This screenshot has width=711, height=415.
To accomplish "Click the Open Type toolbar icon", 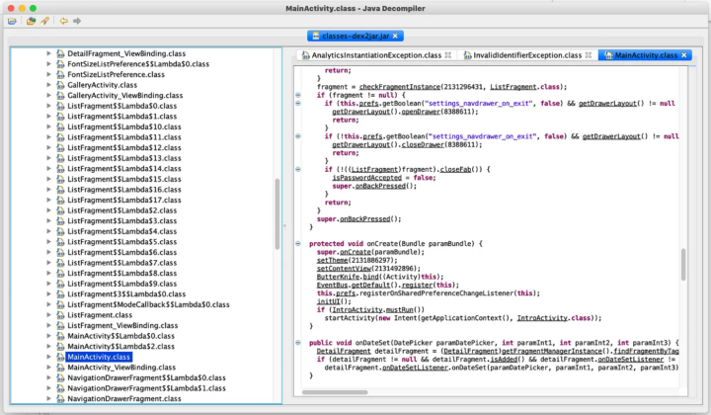I will 32,20.
